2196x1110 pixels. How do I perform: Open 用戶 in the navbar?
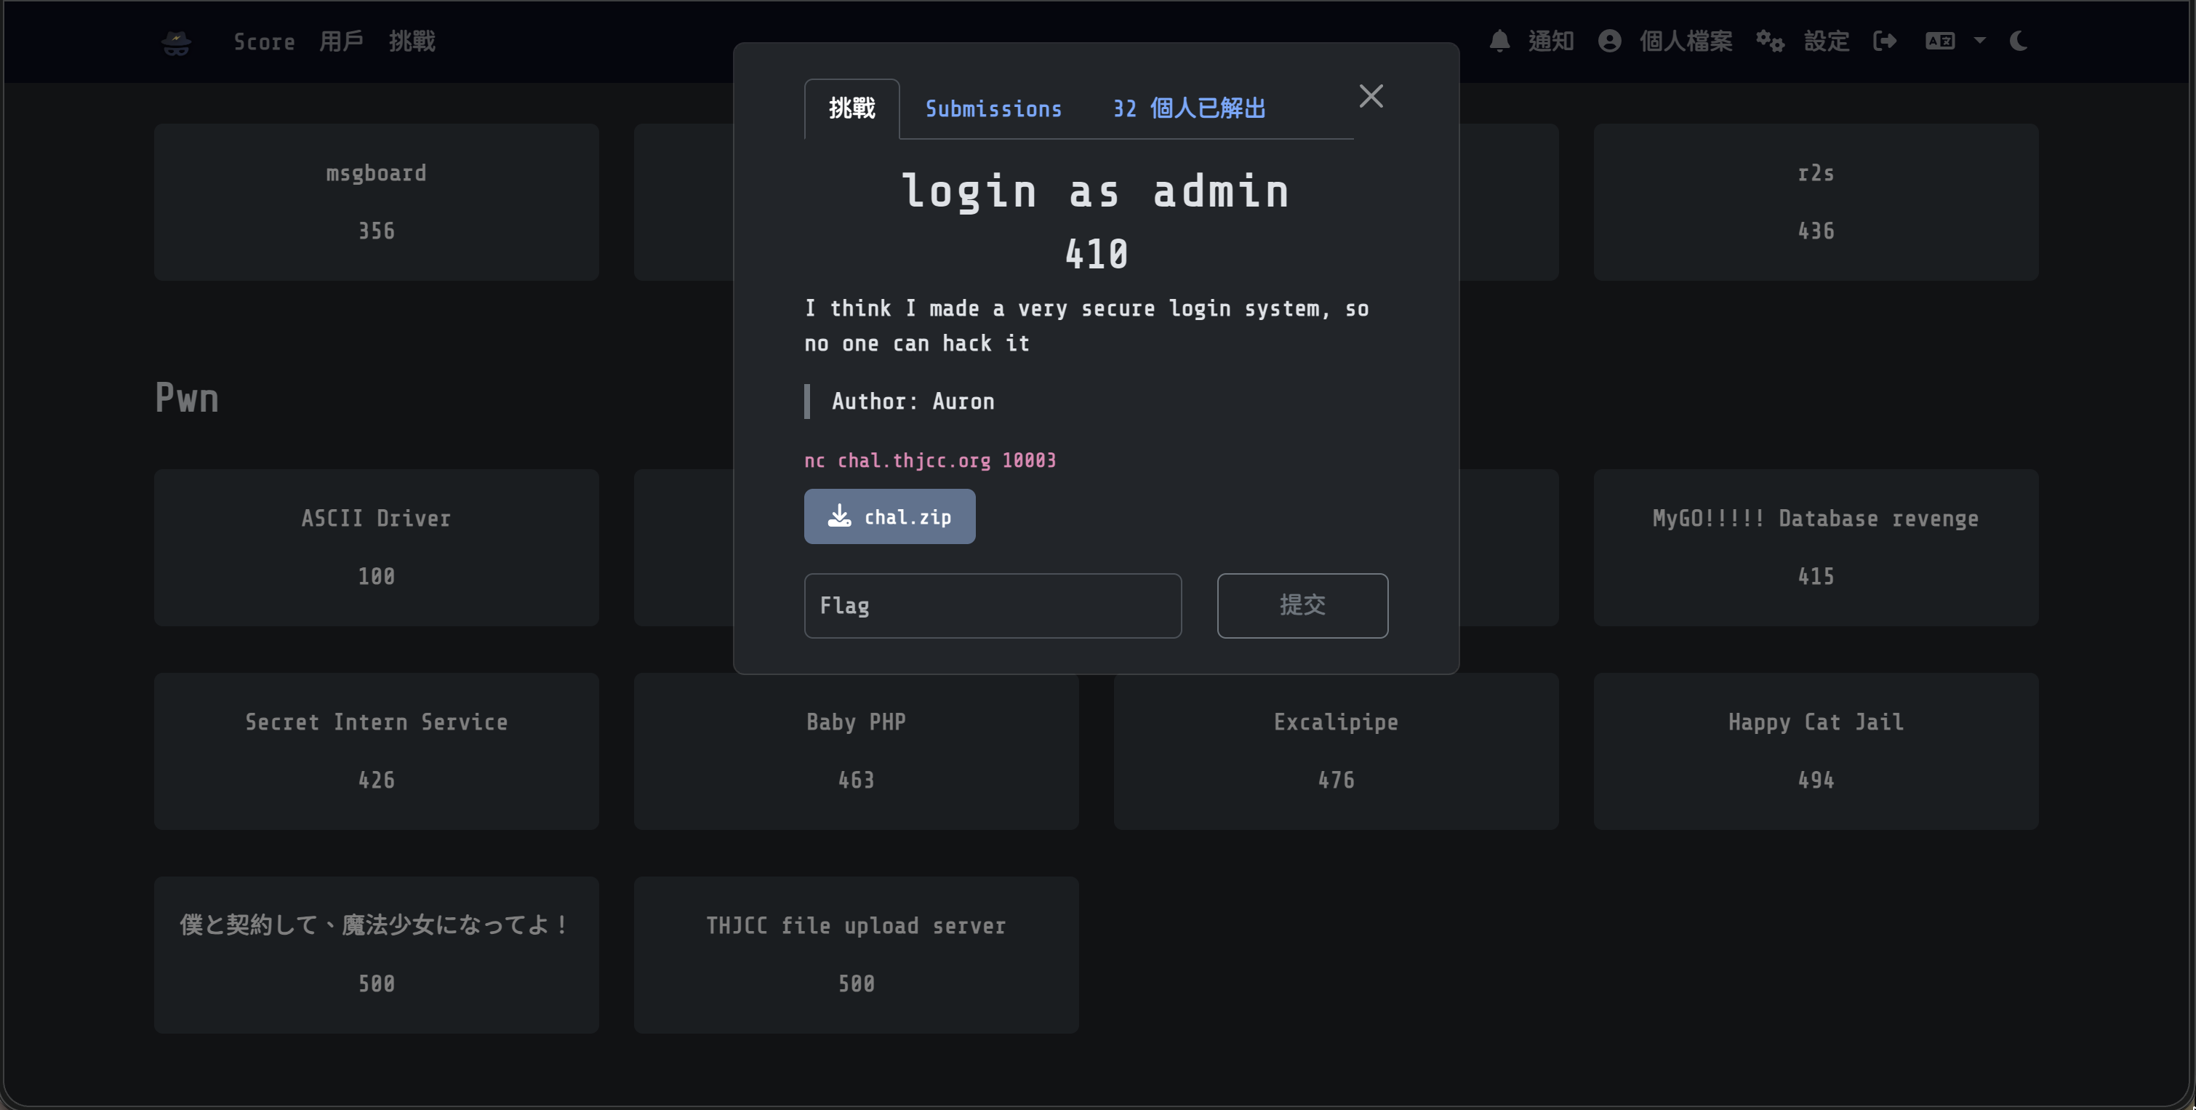pyautogui.click(x=342, y=41)
